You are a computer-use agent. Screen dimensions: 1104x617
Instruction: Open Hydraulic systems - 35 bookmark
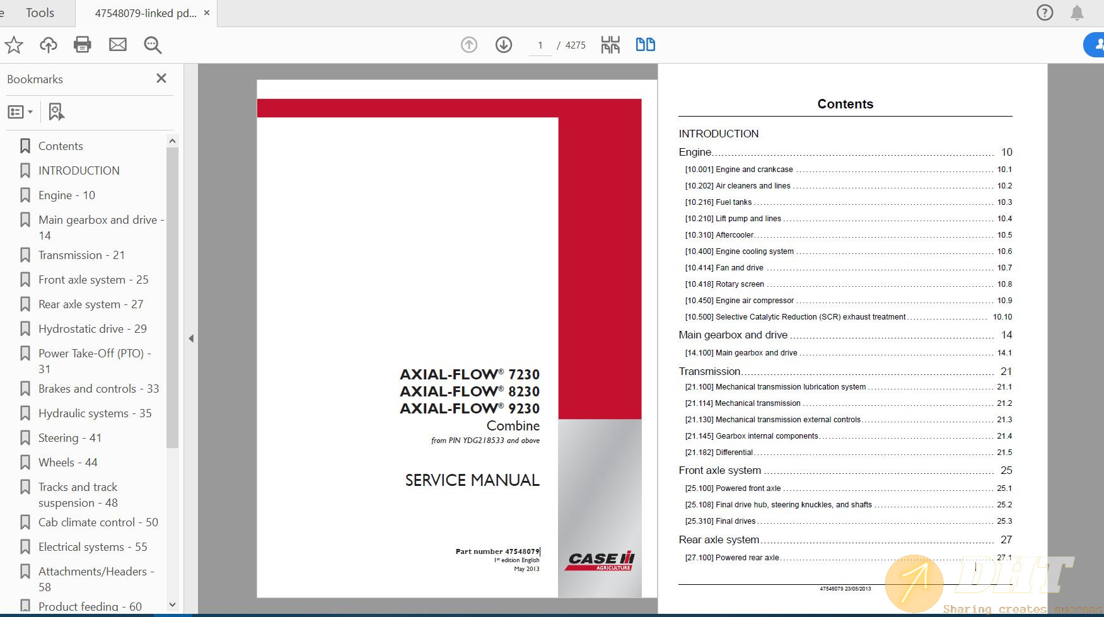coord(95,413)
